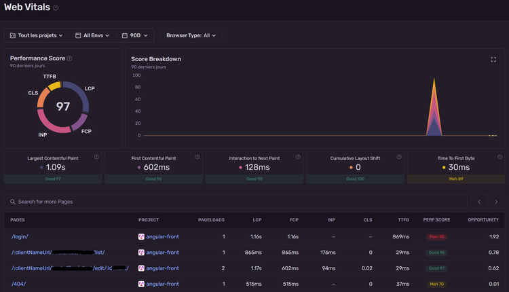The image size is (509, 292).
Task: Click the 869ms TTFB value
Action: pos(401,237)
